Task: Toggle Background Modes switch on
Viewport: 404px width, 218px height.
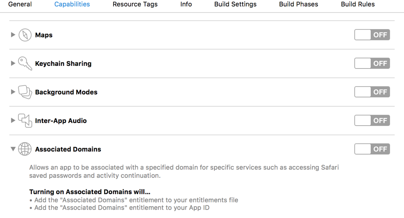Action: (x=372, y=92)
